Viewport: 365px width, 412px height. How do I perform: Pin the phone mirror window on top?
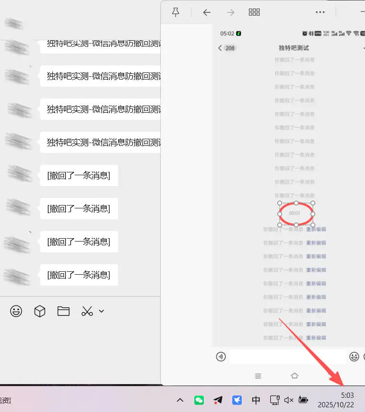(176, 12)
